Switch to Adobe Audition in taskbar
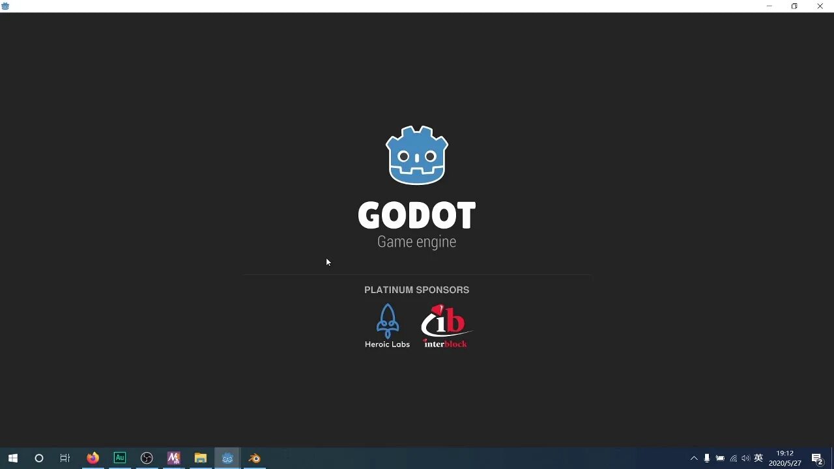 click(x=119, y=458)
